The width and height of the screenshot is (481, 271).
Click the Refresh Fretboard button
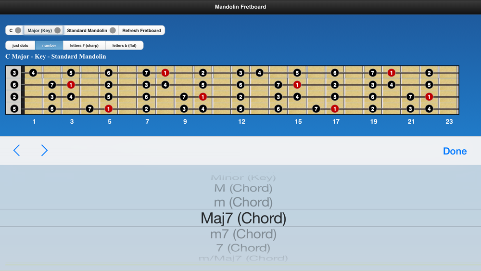[141, 30]
